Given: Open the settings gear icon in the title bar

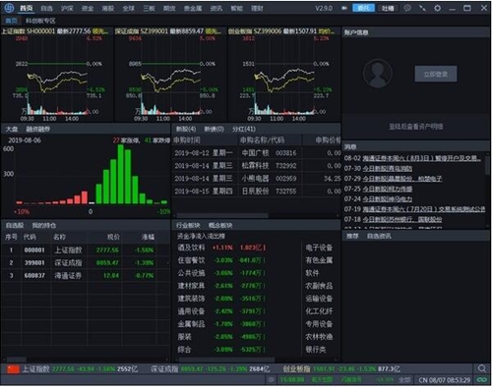Looking at the screenshot, I should tap(438, 8).
